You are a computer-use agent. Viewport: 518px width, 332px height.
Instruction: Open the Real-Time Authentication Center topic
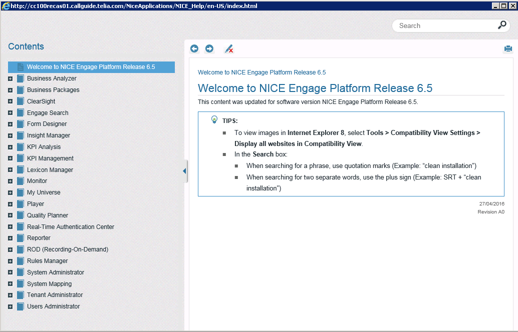pyautogui.click(x=71, y=227)
